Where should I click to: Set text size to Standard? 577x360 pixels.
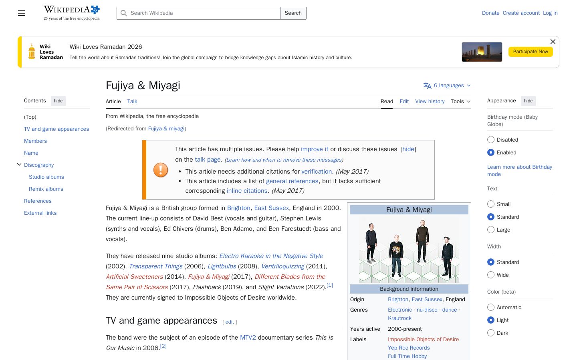click(491, 217)
